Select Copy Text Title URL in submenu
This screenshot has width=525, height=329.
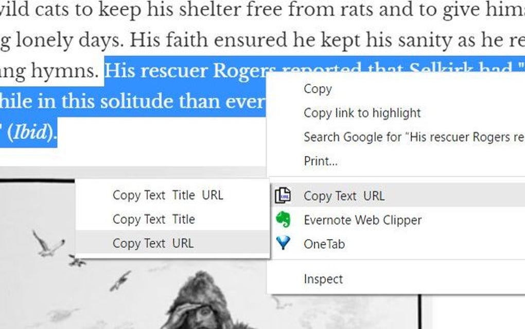172,195
